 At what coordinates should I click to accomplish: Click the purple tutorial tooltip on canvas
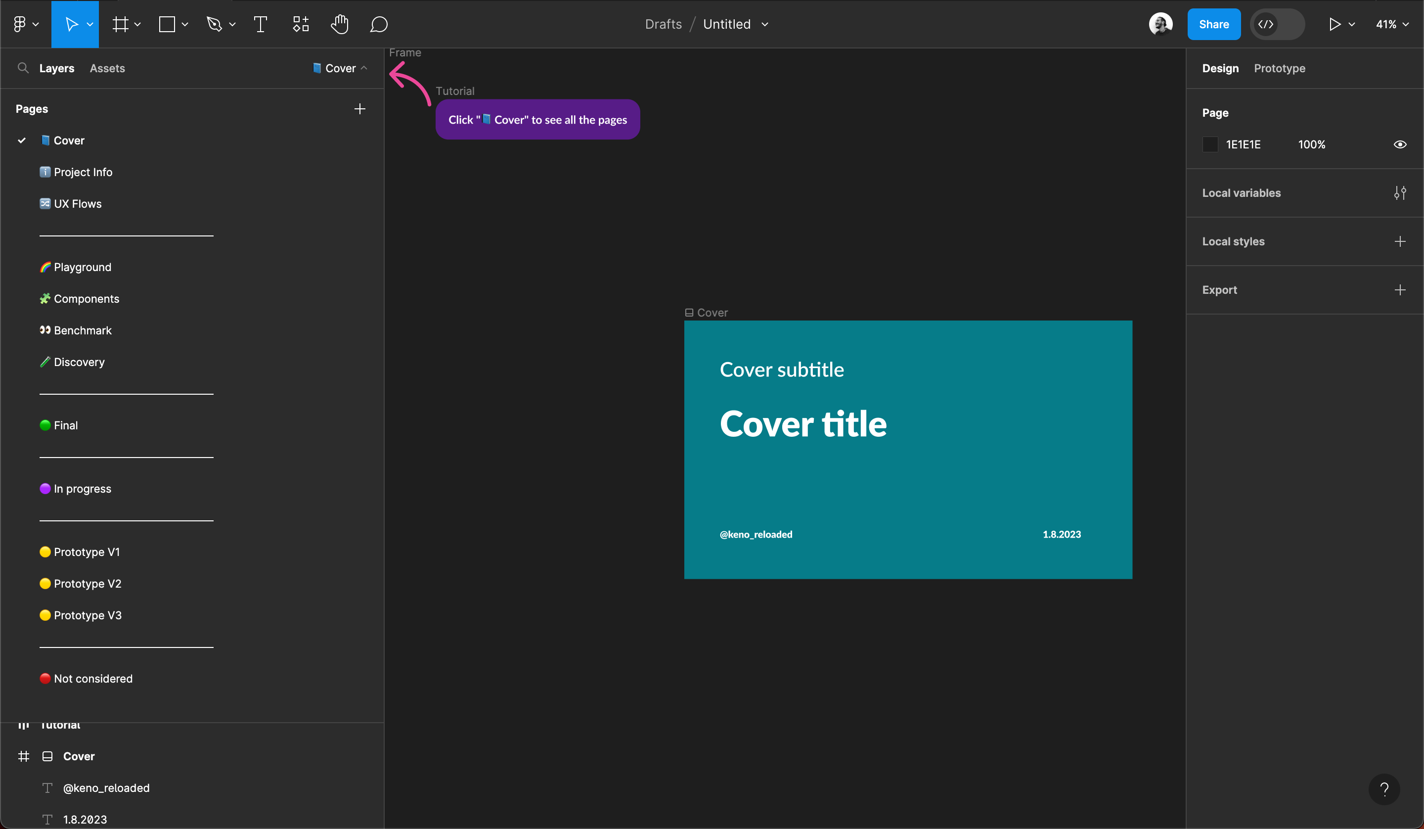point(537,119)
